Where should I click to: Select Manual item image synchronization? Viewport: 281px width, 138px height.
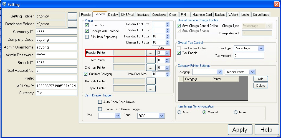204,112
